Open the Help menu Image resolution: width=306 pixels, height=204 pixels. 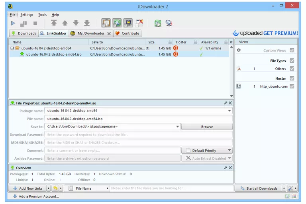point(55,15)
